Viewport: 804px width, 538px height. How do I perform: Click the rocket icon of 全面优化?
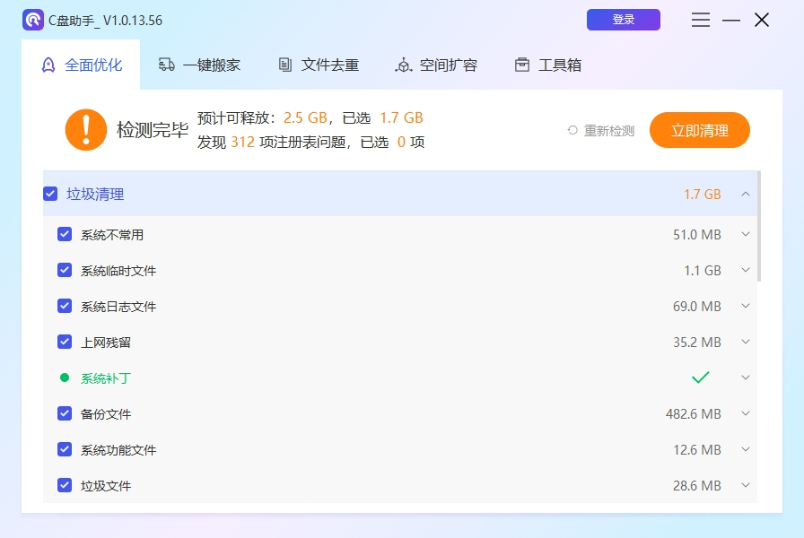click(x=48, y=65)
